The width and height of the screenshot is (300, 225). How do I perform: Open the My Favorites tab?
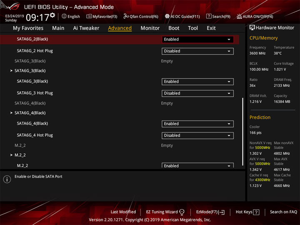28,28
